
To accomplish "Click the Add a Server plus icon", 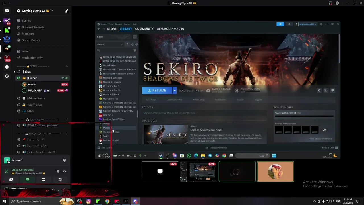I will tap(7, 67).
